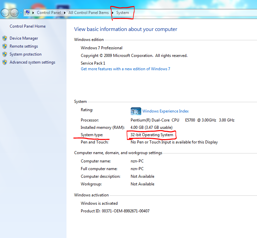Open Remote settings link

[24, 46]
